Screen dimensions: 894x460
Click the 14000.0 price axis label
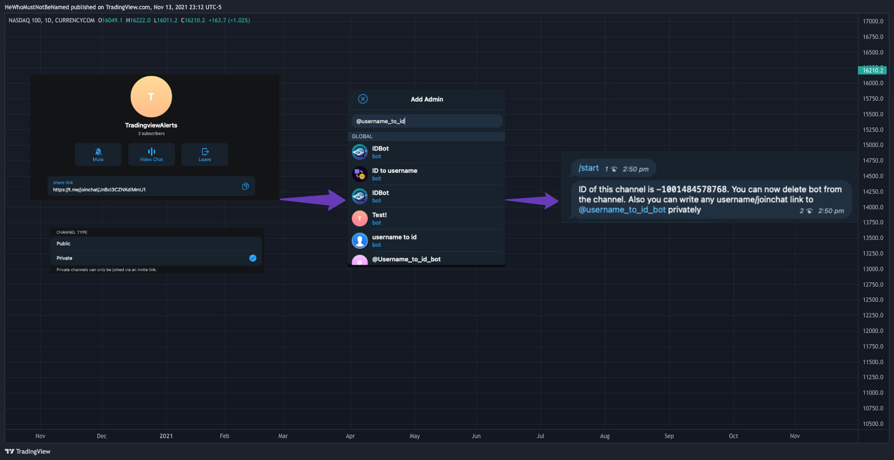(x=873, y=207)
